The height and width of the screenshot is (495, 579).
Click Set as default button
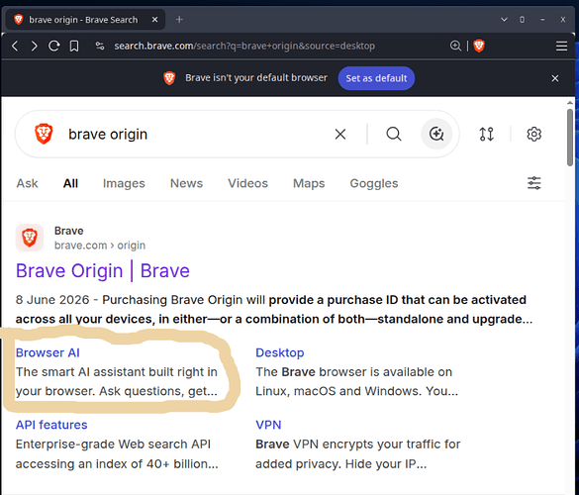coord(376,78)
